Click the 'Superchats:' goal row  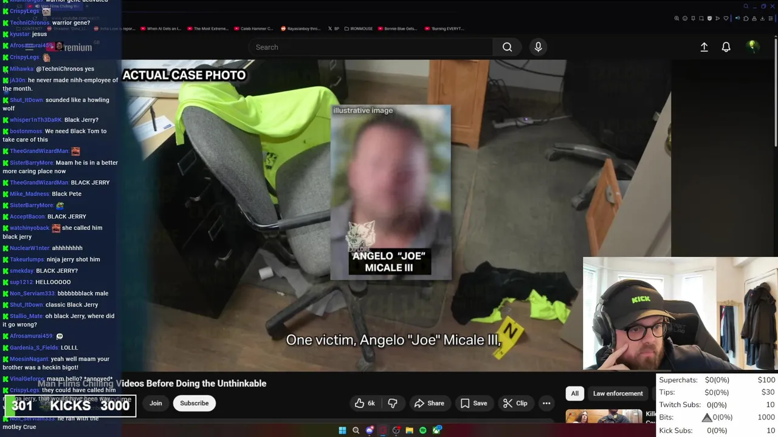coord(717,380)
